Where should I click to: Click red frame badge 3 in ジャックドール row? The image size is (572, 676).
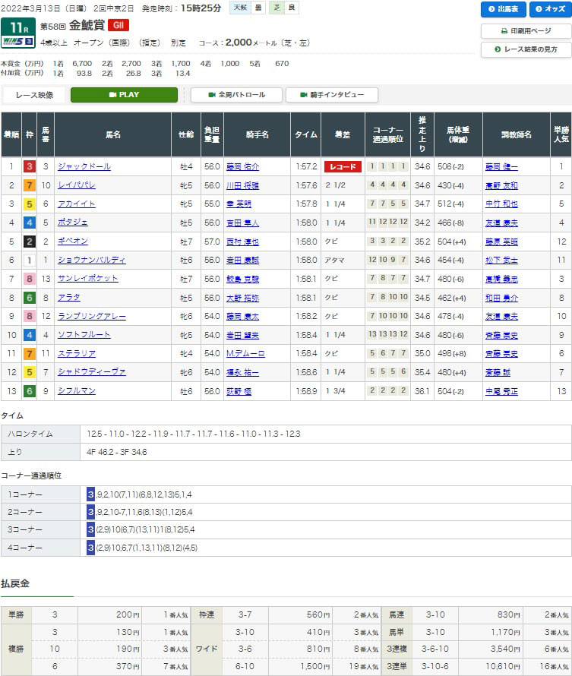click(x=29, y=167)
